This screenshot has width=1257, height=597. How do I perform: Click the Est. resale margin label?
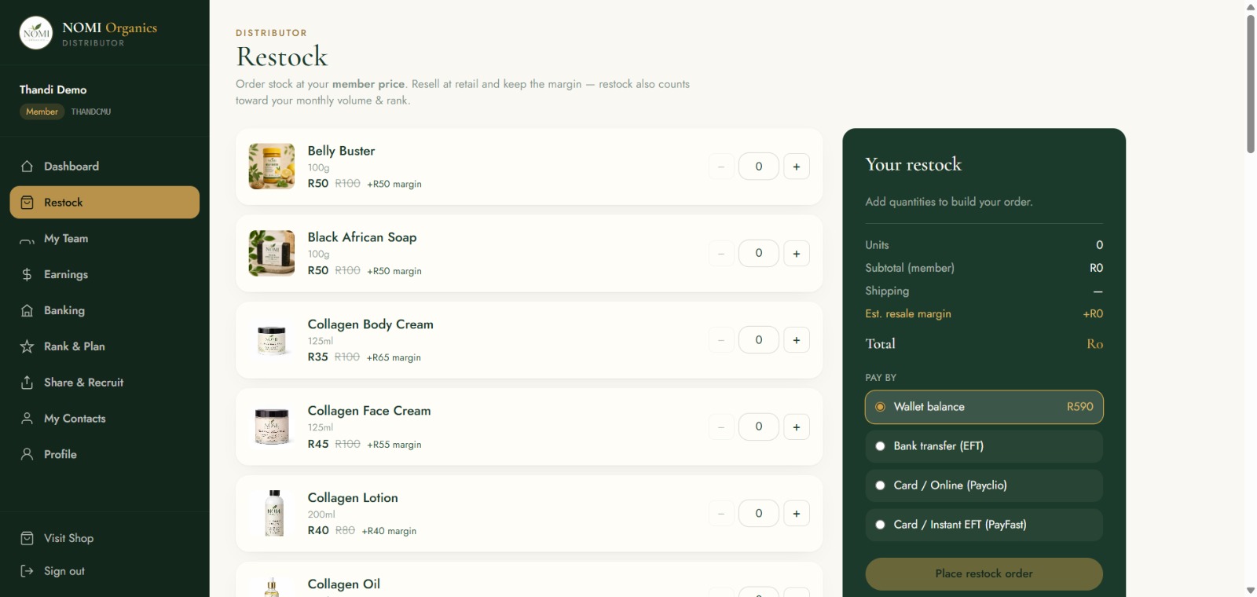[908, 313]
